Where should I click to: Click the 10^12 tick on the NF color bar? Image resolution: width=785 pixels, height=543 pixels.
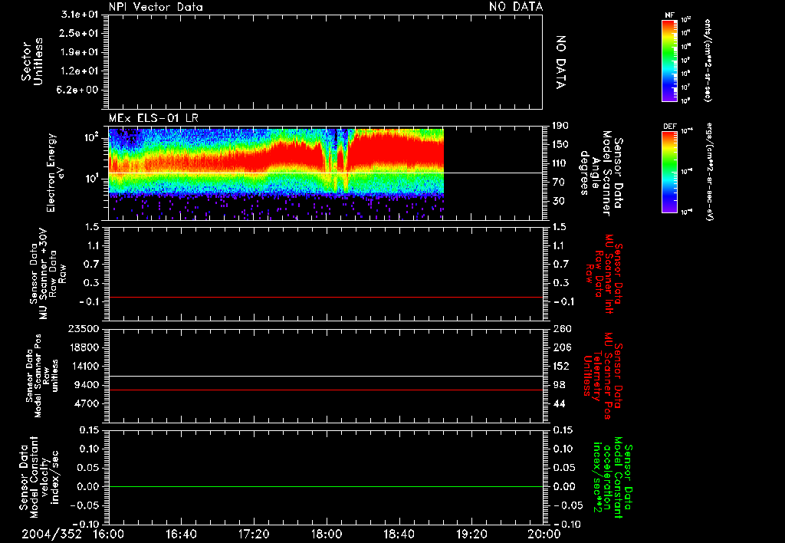pyautogui.click(x=686, y=20)
